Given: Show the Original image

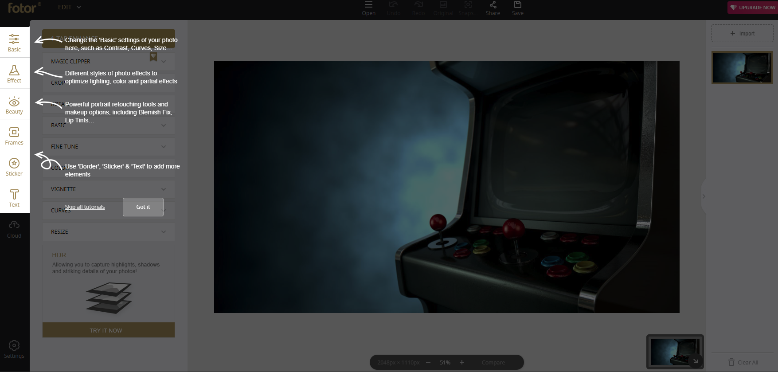Looking at the screenshot, I should tap(443, 8).
